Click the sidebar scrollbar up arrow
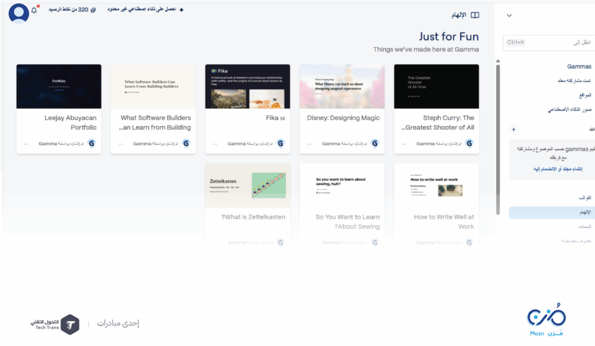Viewport: 595px width, 346px height. pyautogui.click(x=498, y=61)
